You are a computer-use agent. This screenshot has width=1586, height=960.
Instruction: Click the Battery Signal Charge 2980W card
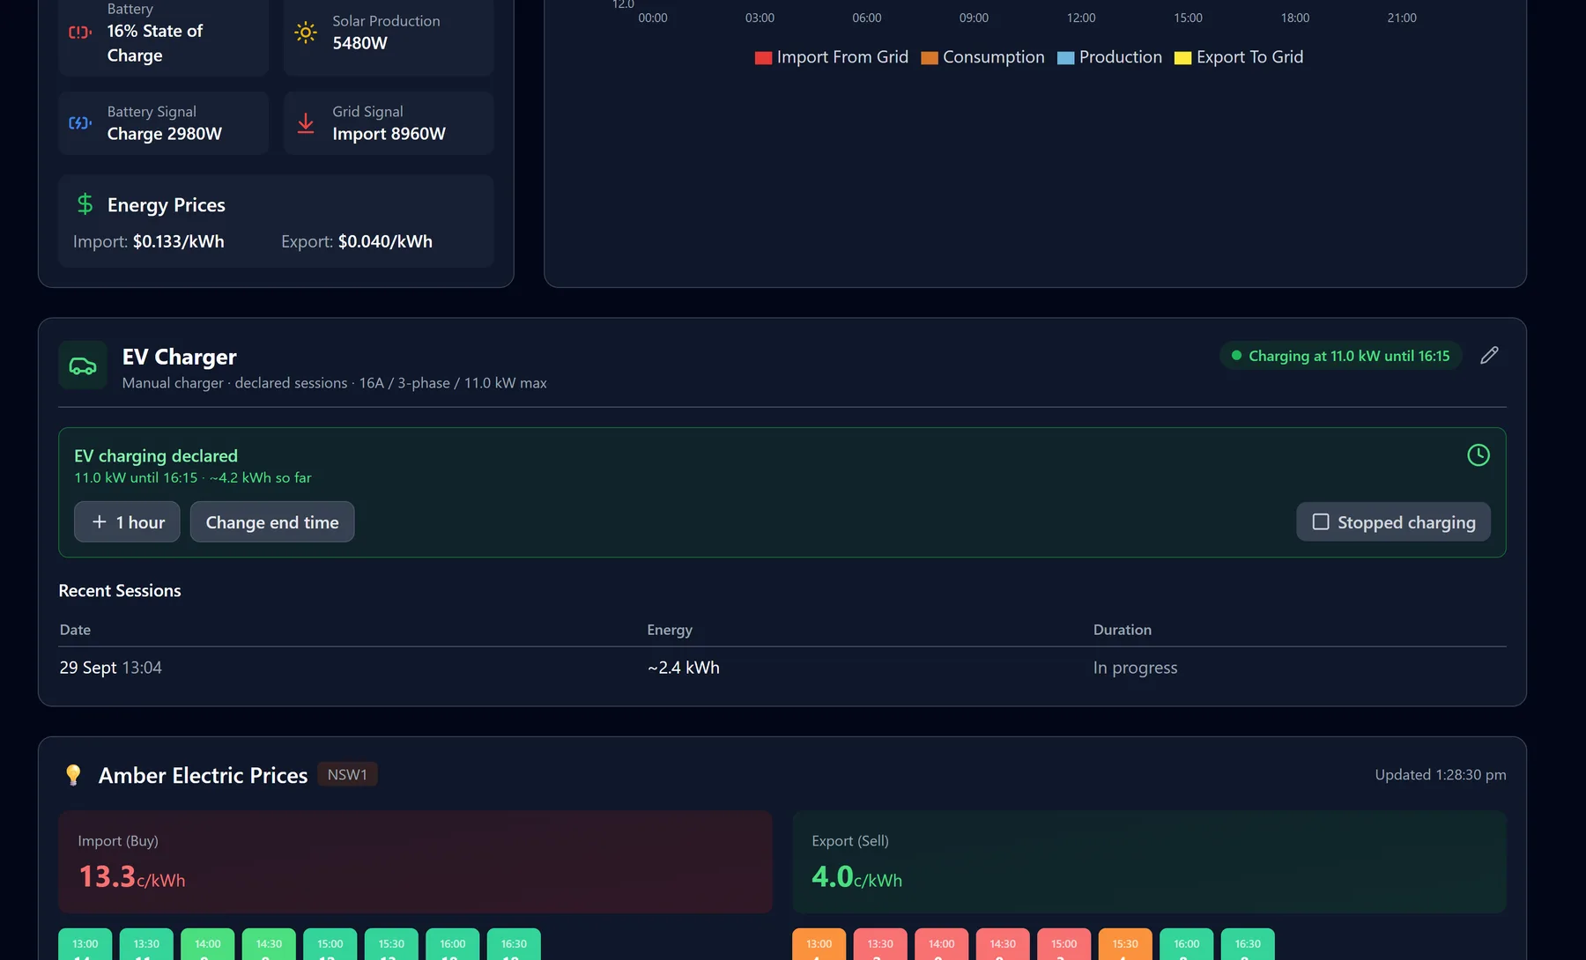164,123
